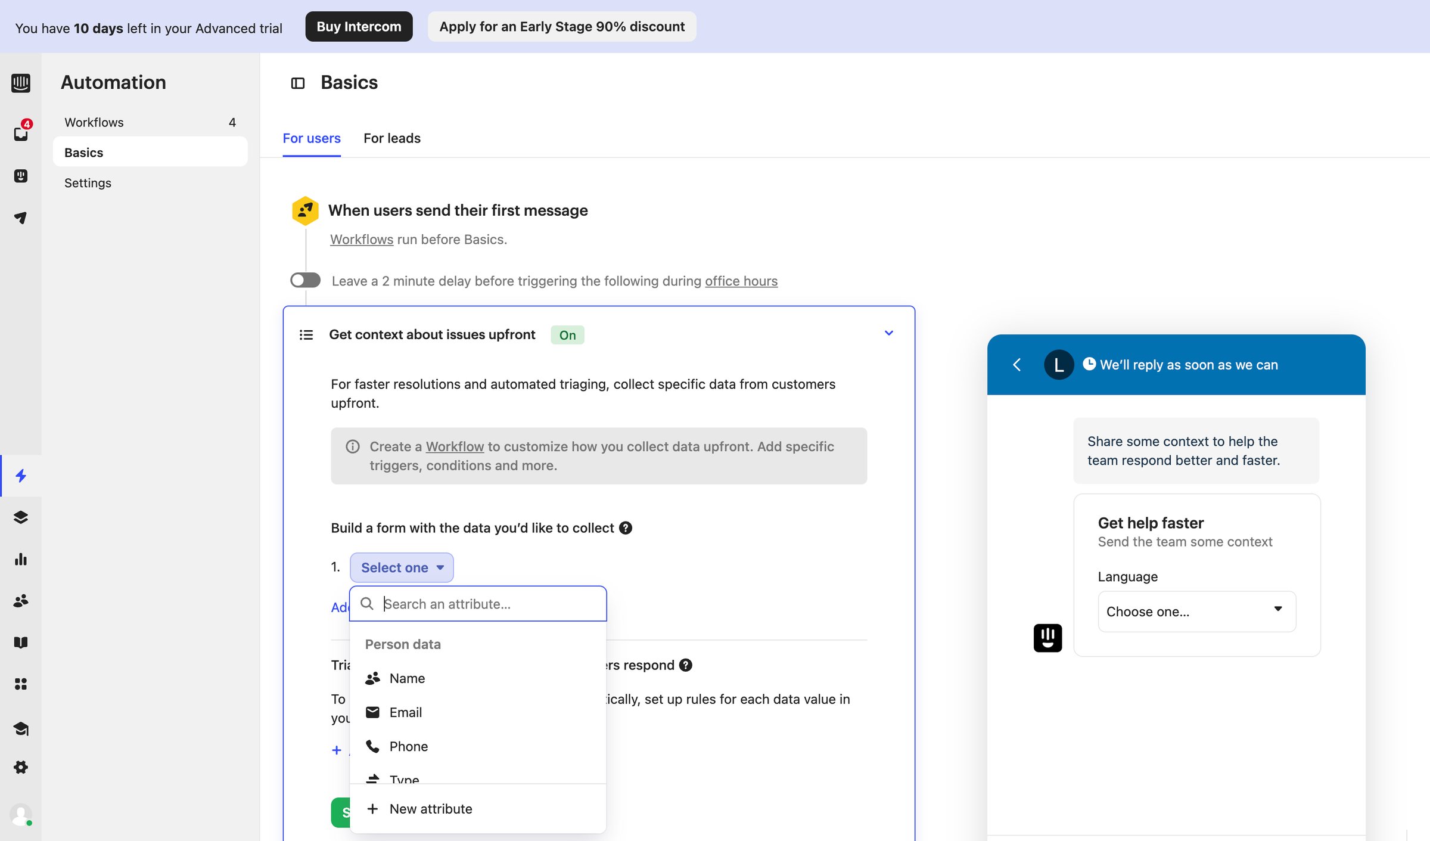Collapse the Get context about issues section
The image size is (1430, 841).
click(x=889, y=333)
